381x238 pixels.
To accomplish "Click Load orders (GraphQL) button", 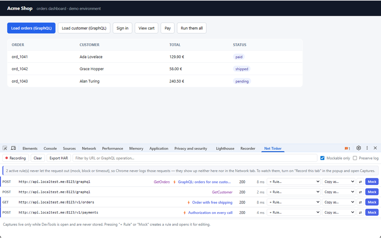I will pyautogui.click(x=31, y=28).
